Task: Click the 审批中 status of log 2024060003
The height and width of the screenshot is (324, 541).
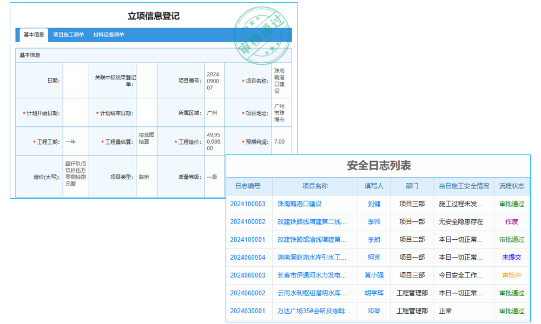Action: 511,275
